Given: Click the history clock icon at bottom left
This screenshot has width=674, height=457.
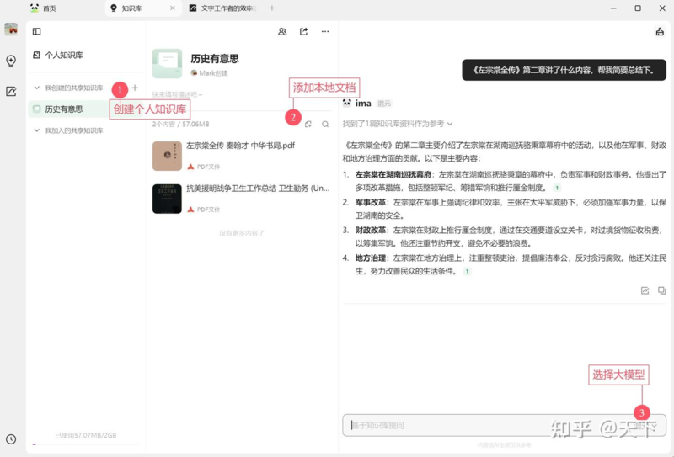Looking at the screenshot, I should coord(11,438).
